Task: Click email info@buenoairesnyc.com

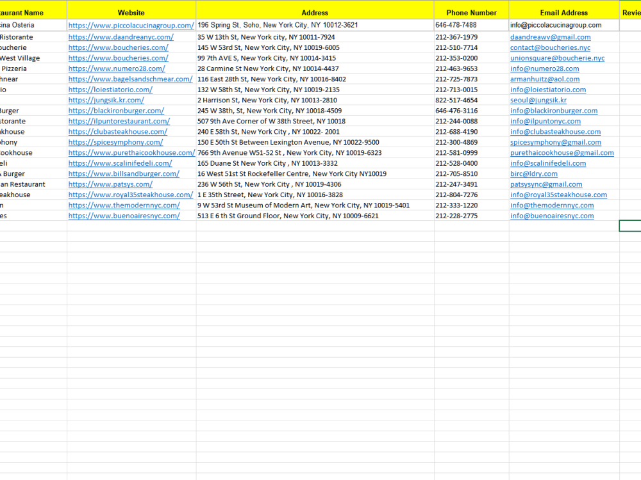Action: click(x=552, y=216)
